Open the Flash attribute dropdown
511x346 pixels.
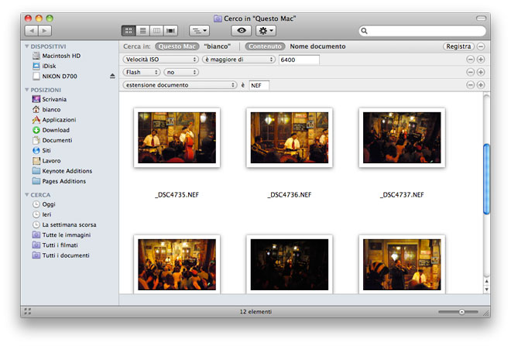[142, 72]
